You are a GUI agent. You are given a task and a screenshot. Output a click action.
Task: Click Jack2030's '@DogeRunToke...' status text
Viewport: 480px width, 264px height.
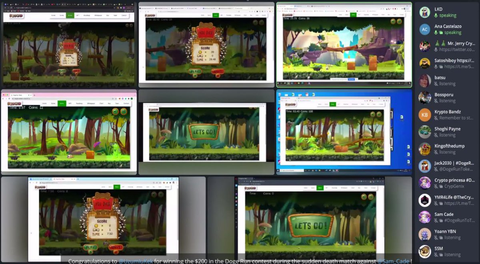456,169
